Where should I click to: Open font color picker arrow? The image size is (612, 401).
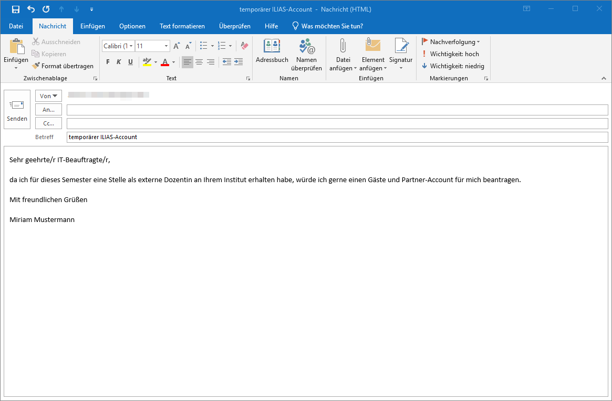[x=174, y=62]
